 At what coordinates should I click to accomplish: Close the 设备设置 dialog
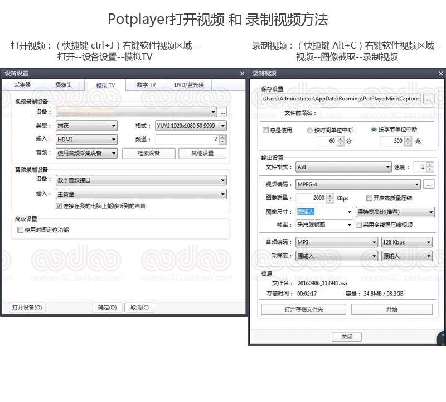click(242, 74)
